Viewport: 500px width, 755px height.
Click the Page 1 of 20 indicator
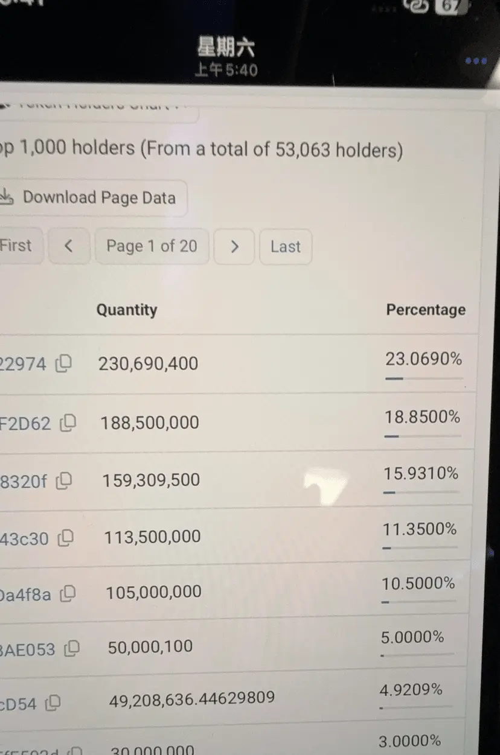(x=152, y=246)
